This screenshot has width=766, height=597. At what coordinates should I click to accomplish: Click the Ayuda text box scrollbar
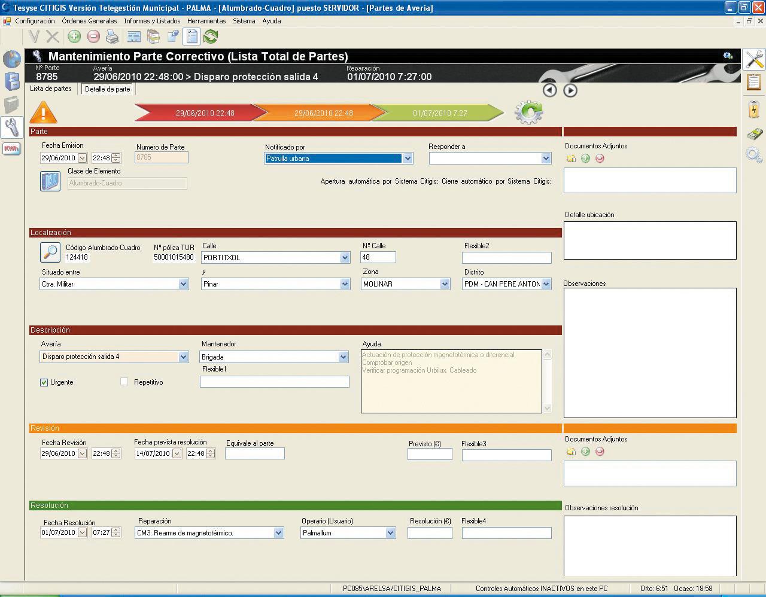(x=547, y=381)
